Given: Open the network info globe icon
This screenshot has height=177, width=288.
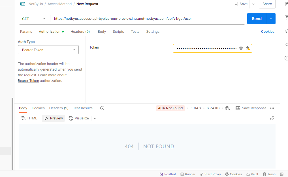Looking at the screenshot, I should click(x=227, y=108).
